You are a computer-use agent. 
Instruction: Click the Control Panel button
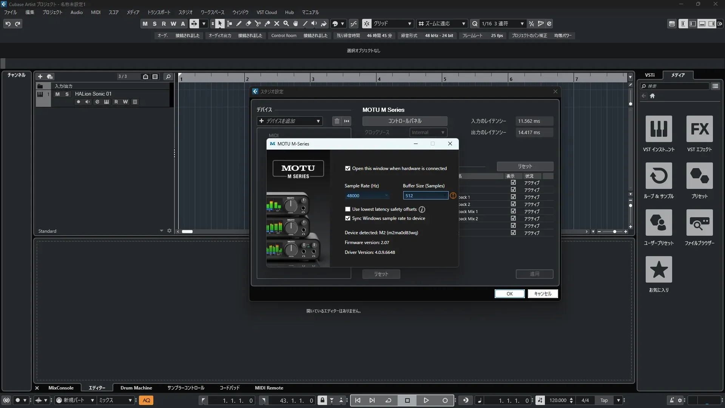(405, 121)
